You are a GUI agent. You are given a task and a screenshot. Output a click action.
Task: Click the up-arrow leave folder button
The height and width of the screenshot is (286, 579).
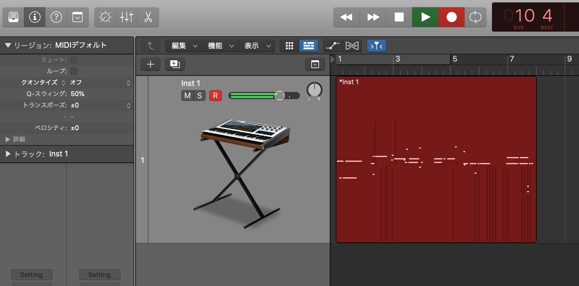151,46
